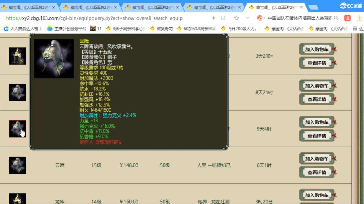Click the remaining time 6天1时
The width and height of the screenshot is (364, 204).
click(264, 165)
